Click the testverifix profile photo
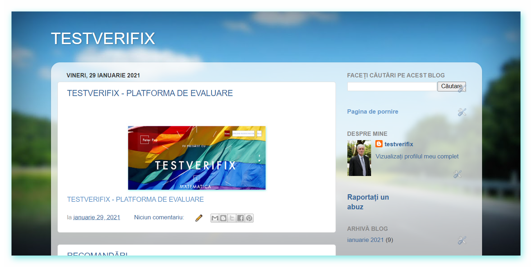This screenshot has width=532, height=267. tap(359, 158)
